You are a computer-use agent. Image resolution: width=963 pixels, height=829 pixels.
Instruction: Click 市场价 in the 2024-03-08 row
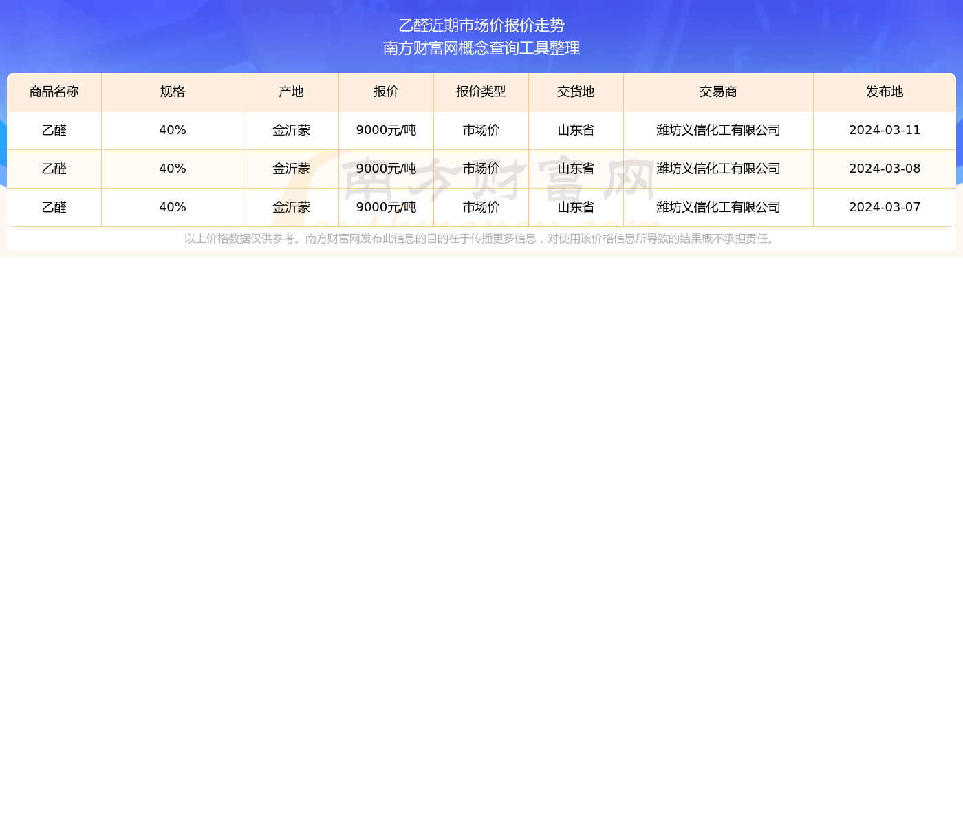(x=481, y=169)
